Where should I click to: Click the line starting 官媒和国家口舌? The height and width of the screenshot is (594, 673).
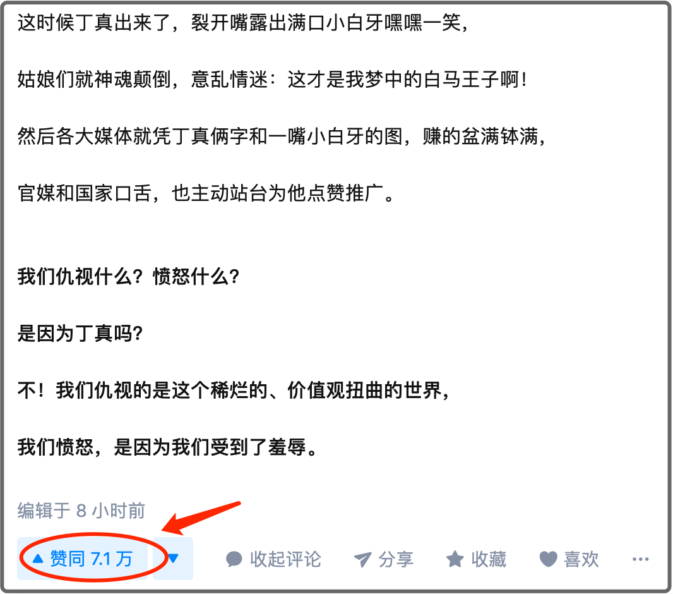(206, 193)
